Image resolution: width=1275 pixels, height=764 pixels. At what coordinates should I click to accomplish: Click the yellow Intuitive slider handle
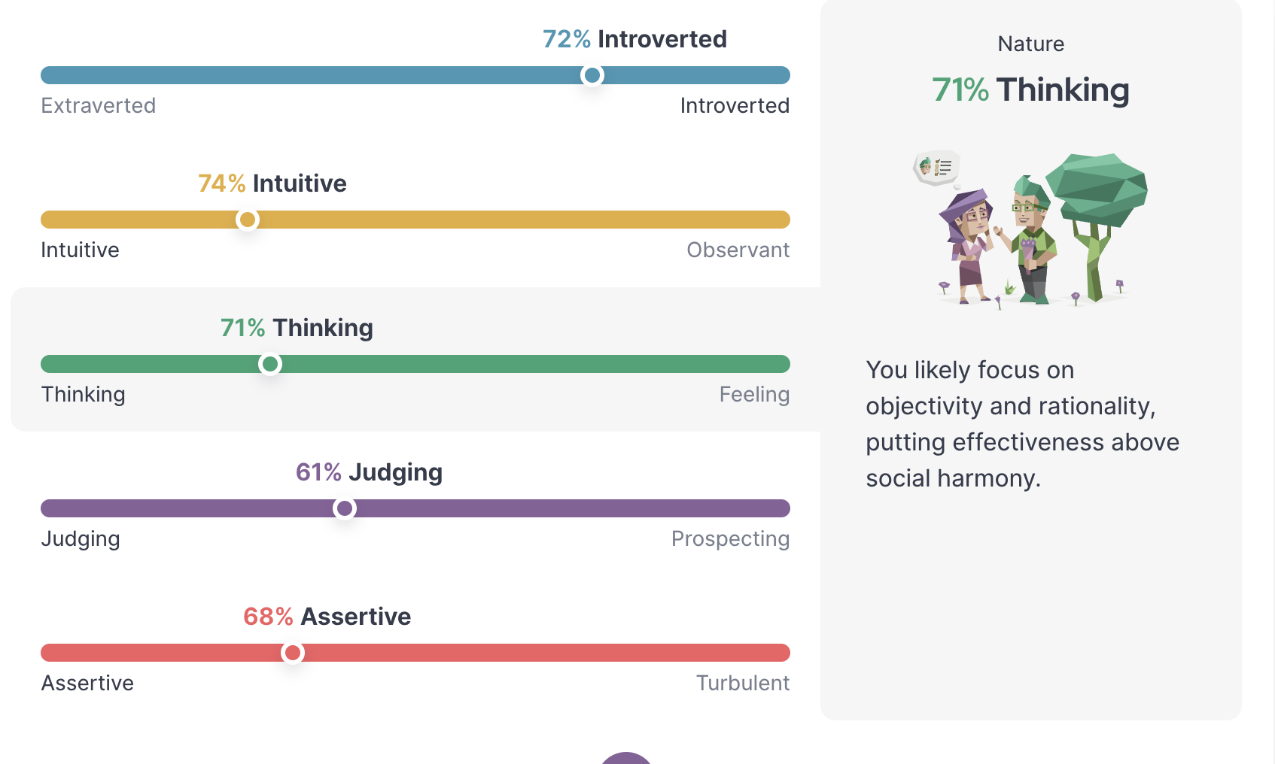pyautogui.click(x=247, y=220)
